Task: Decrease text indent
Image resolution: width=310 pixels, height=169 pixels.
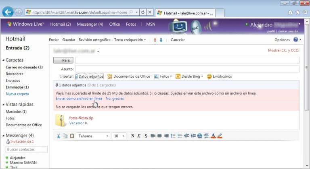Action: coord(186,136)
